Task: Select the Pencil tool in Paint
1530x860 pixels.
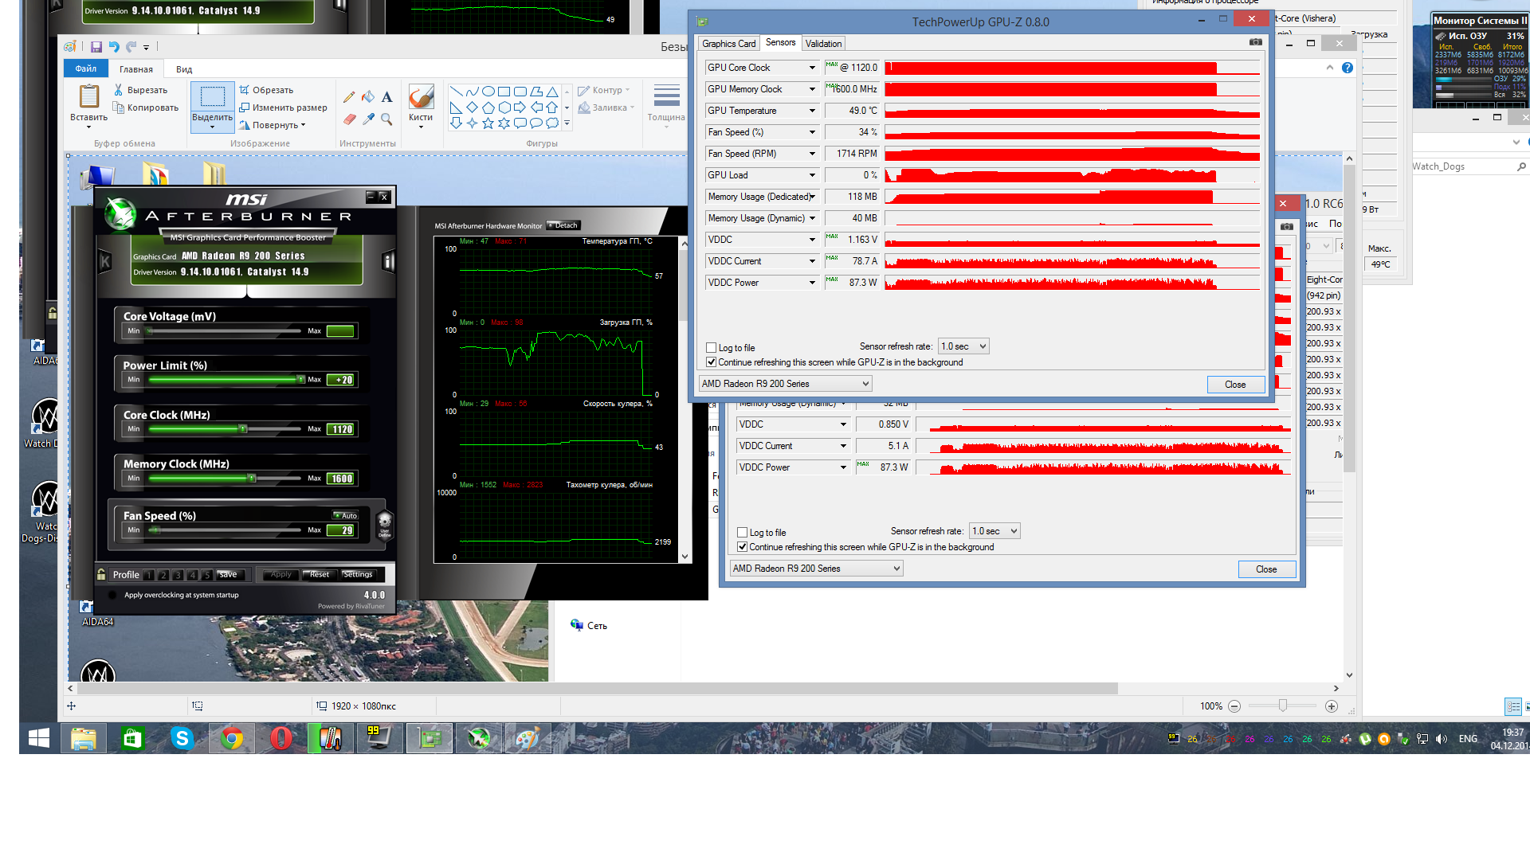Action: pos(349,97)
